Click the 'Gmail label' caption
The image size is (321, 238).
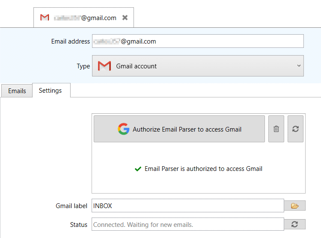coord(71,206)
